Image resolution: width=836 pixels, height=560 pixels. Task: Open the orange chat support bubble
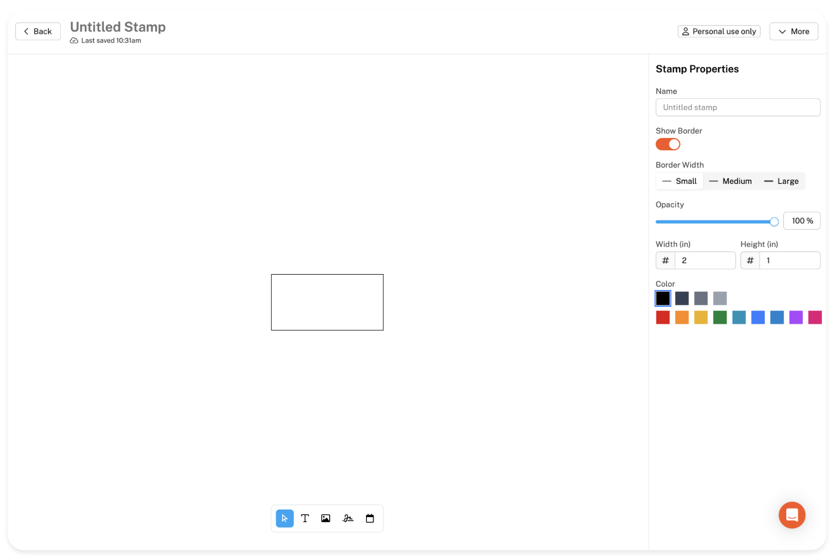(x=792, y=515)
